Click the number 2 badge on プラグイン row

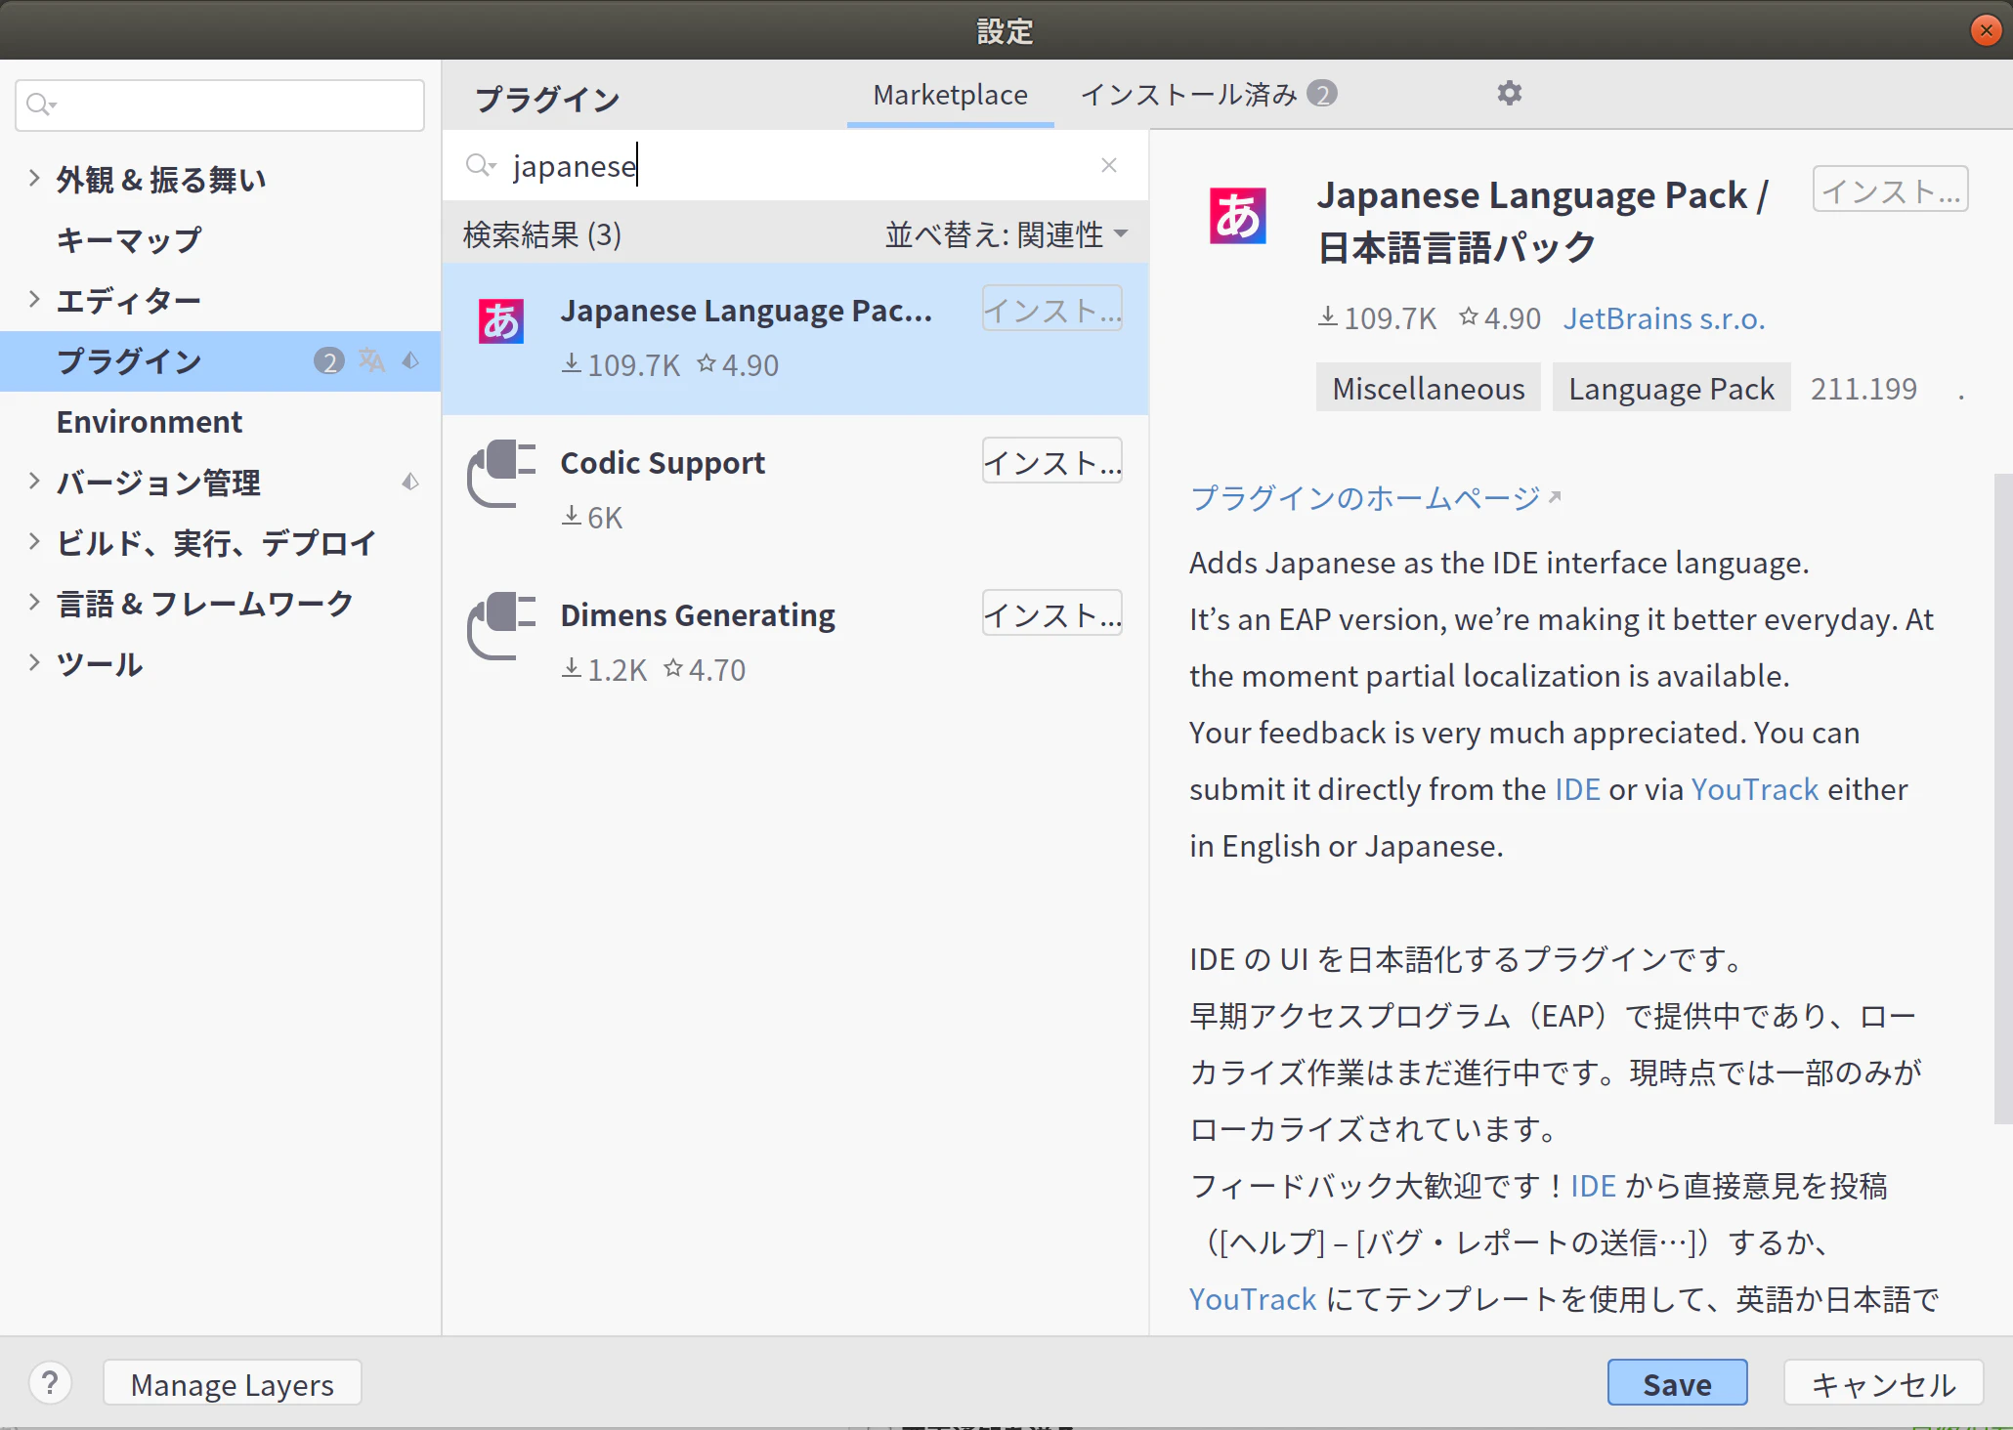tap(329, 361)
